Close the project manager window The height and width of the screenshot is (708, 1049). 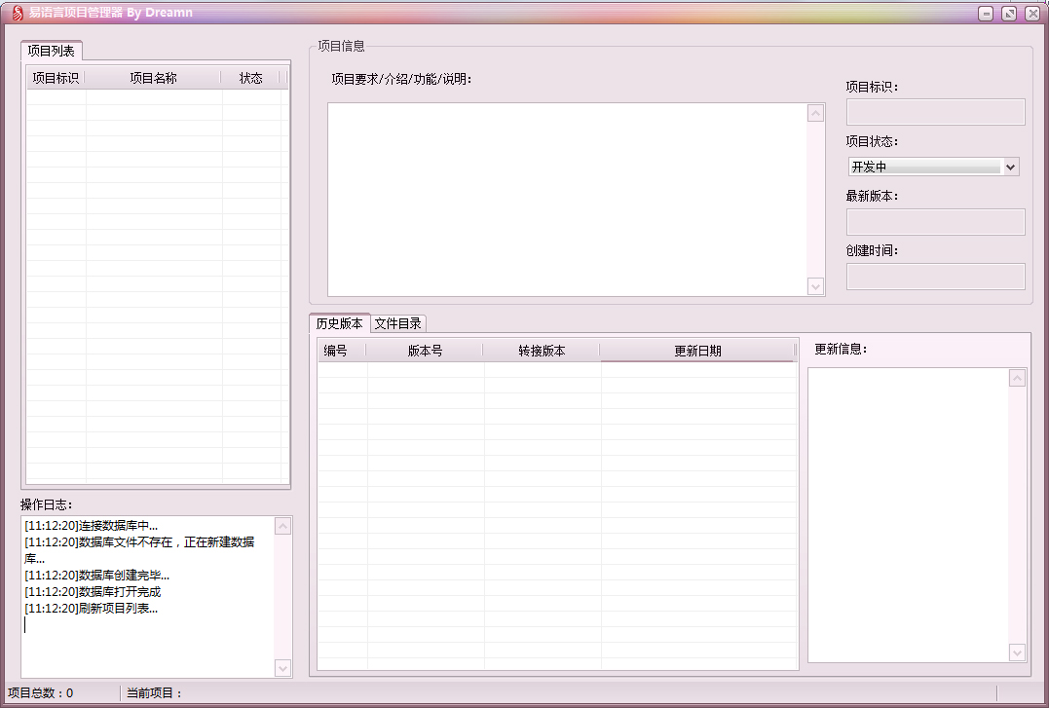[1032, 14]
